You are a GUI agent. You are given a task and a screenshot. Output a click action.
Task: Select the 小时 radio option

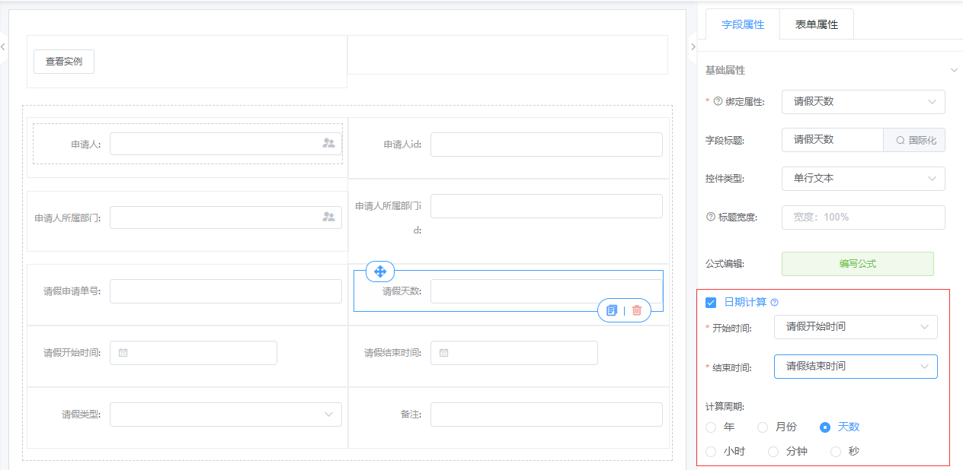[x=712, y=452]
